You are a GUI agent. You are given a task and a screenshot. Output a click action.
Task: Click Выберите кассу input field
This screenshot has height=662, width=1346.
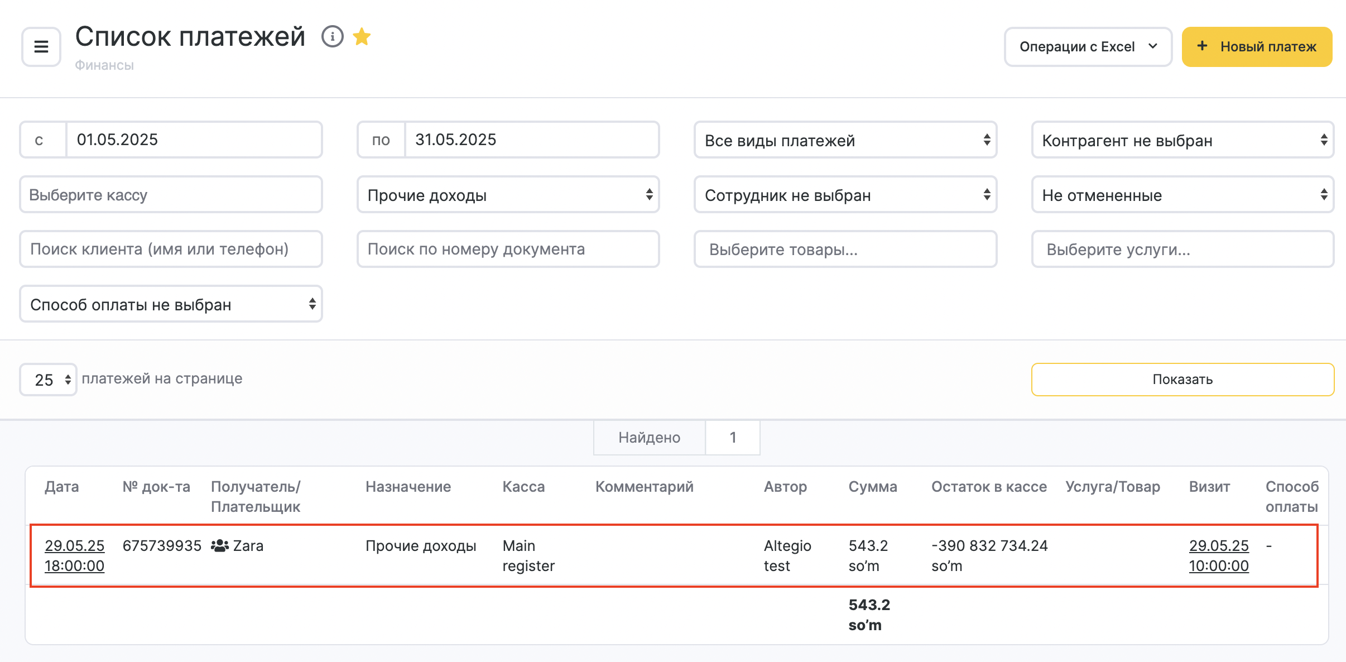pyautogui.click(x=171, y=195)
